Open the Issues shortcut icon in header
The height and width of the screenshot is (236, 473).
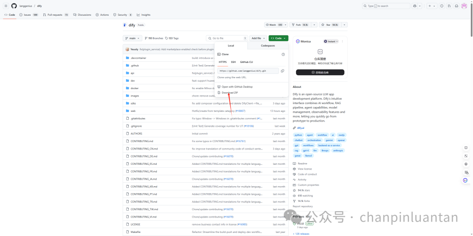click(x=441, y=6)
